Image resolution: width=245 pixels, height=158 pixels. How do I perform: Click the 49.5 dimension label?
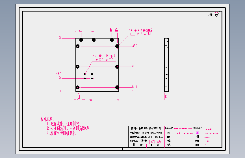click(x=59, y=73)
